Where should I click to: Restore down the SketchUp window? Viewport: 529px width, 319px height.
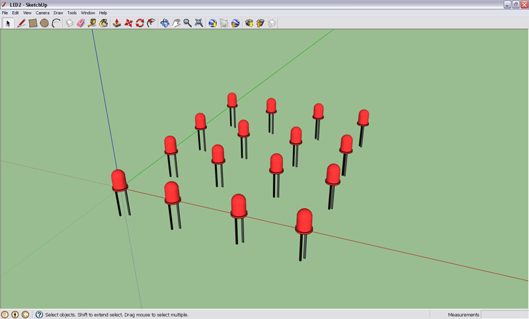(x=516, y=5)
